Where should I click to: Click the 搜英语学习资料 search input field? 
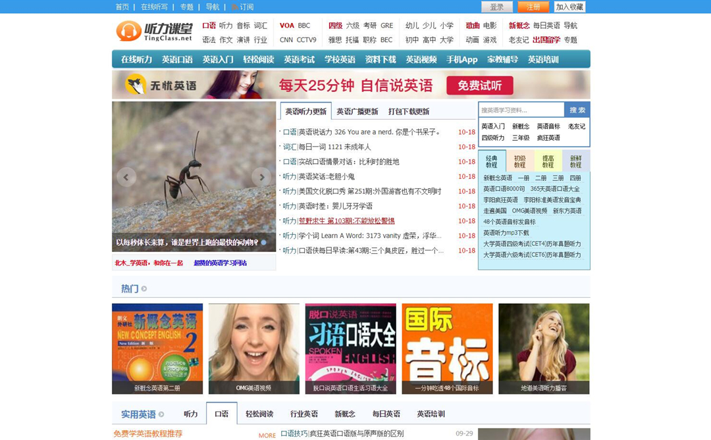coord(520,109)
